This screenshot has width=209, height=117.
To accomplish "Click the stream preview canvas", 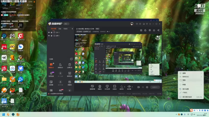I will [118, 58].
